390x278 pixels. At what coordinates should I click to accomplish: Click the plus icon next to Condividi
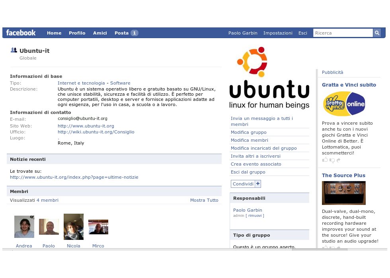[258, 183]
